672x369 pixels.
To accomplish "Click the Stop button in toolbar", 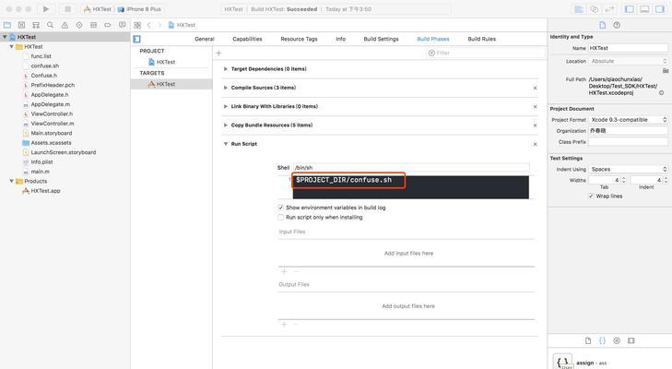I will (67, 9).
